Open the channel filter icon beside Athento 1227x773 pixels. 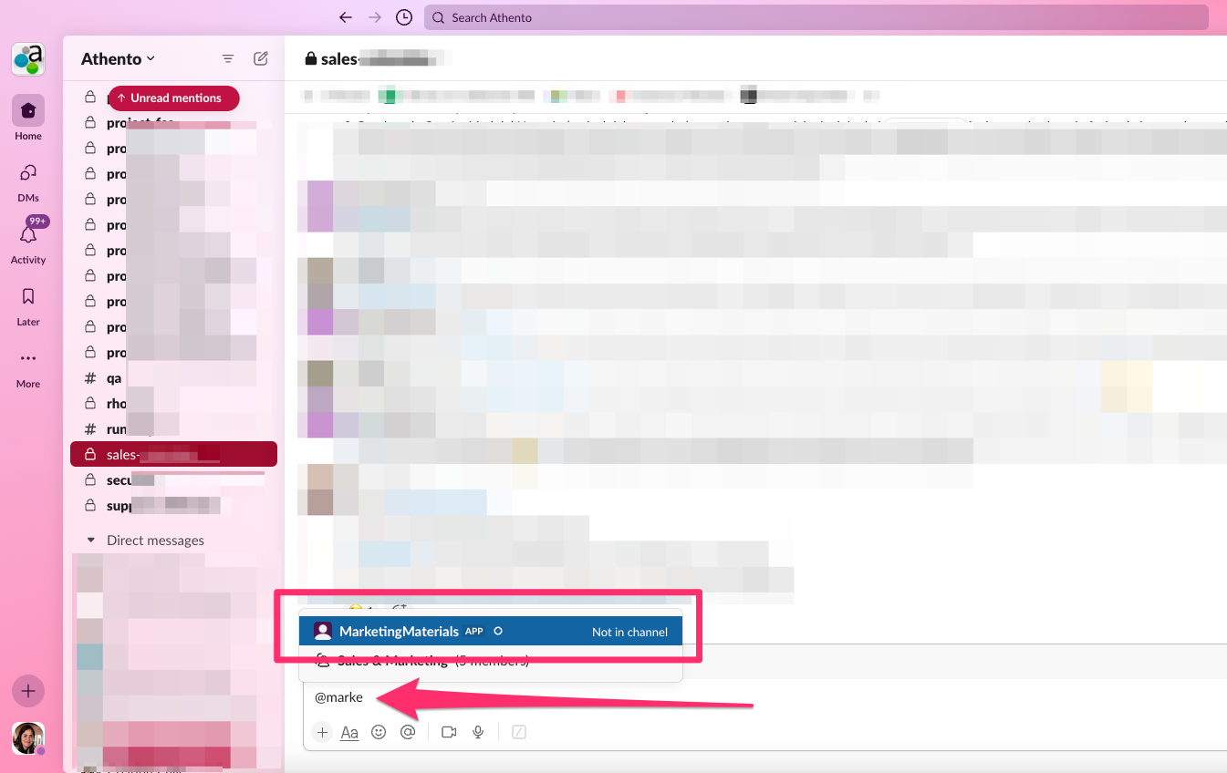coord(227,57)
